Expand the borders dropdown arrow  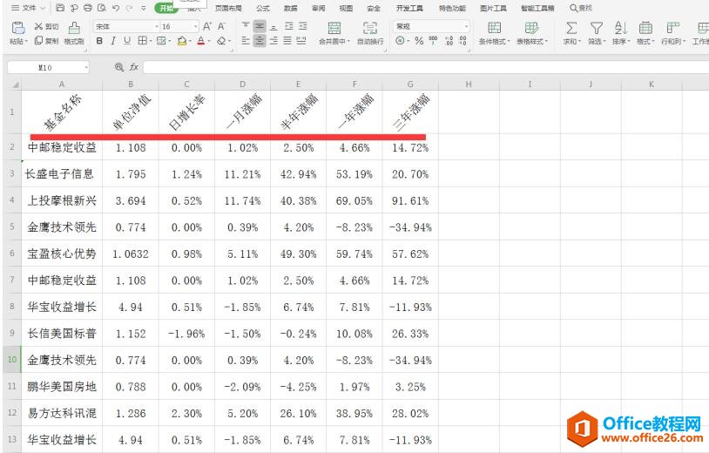(x=150, y=41)
